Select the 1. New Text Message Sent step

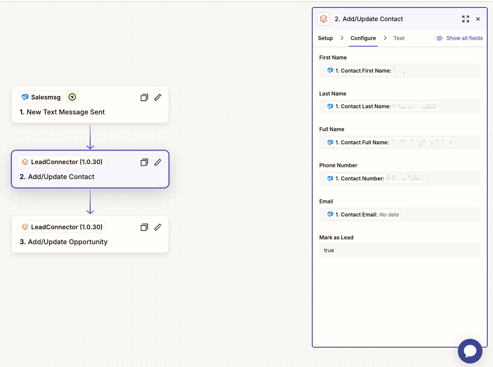tap(90, 104)
